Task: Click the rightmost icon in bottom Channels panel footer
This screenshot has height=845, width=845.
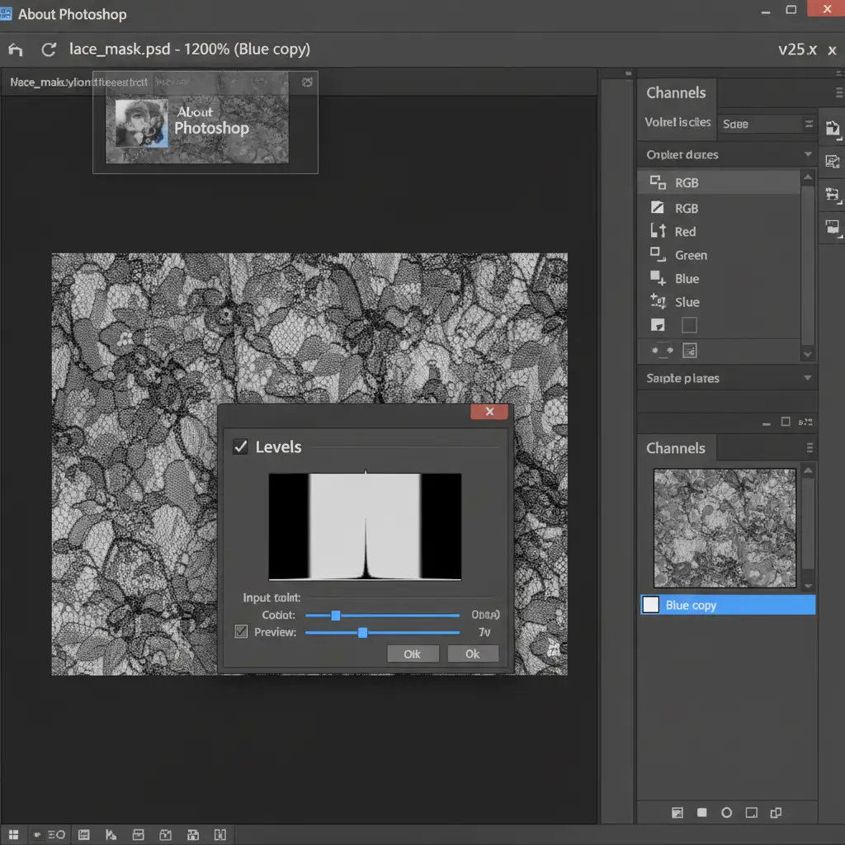Action: pyautogui.click(x=776, y=813)
